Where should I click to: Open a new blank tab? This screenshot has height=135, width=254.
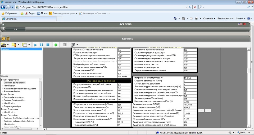tap(59, 19)
